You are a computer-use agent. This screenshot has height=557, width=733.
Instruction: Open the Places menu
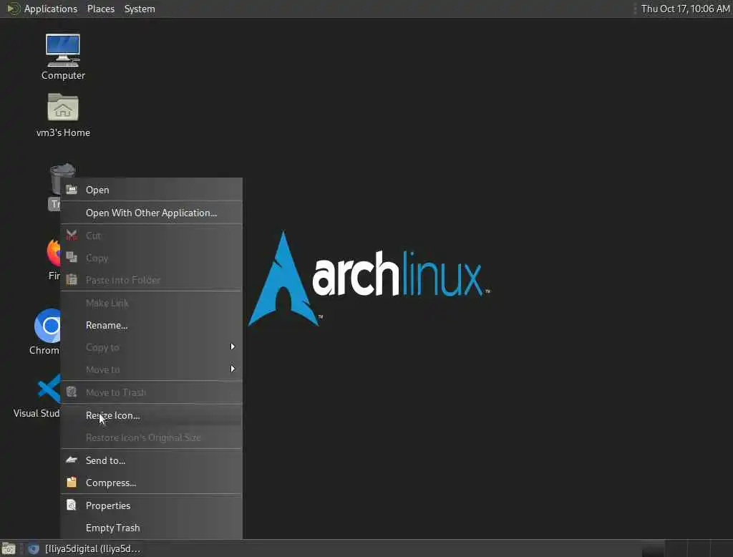point(100,9)
